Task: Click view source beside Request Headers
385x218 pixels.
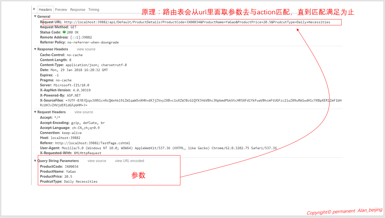Action: point(84,112)
